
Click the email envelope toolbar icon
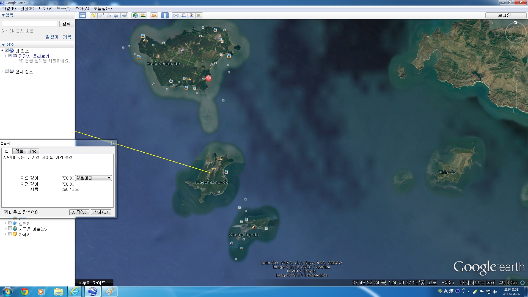coord(176,15)
